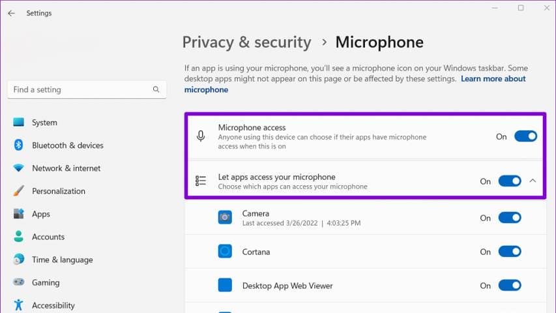Click the Network wifi icon
556x313 pixels.
(x=18, y=168)
